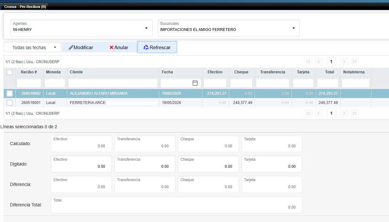Open the Sucursales dropdown

coord(228,28)
